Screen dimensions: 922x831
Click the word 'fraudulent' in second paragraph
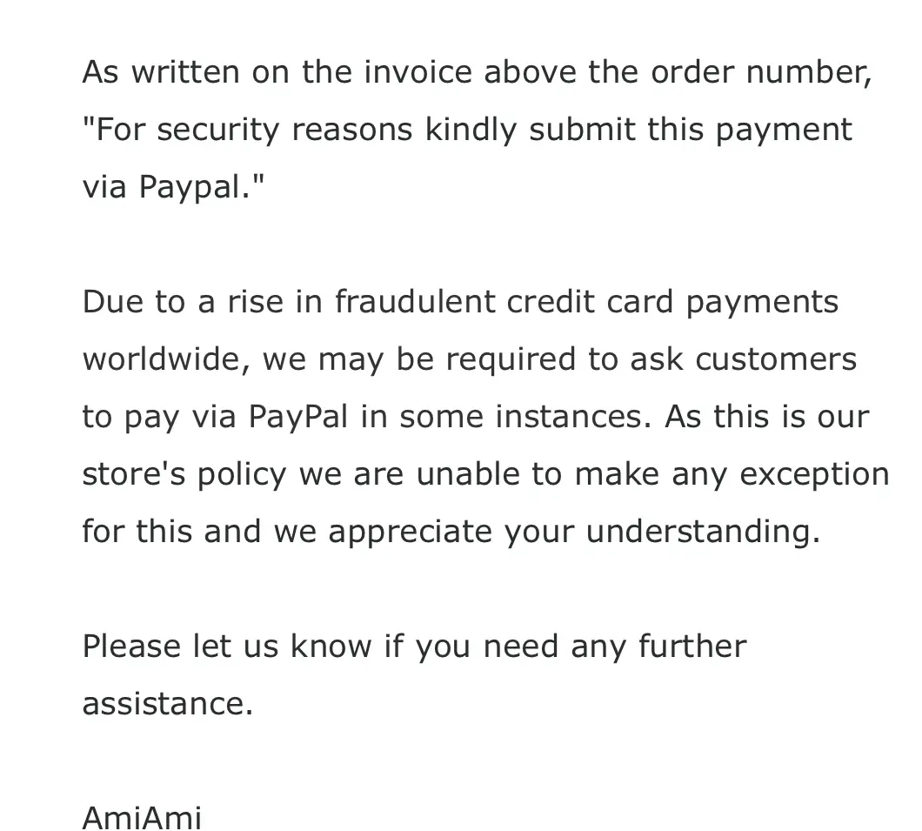(415, 302)
